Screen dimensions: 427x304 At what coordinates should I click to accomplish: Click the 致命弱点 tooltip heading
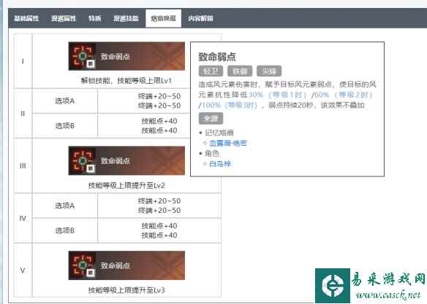coord(217,57)
